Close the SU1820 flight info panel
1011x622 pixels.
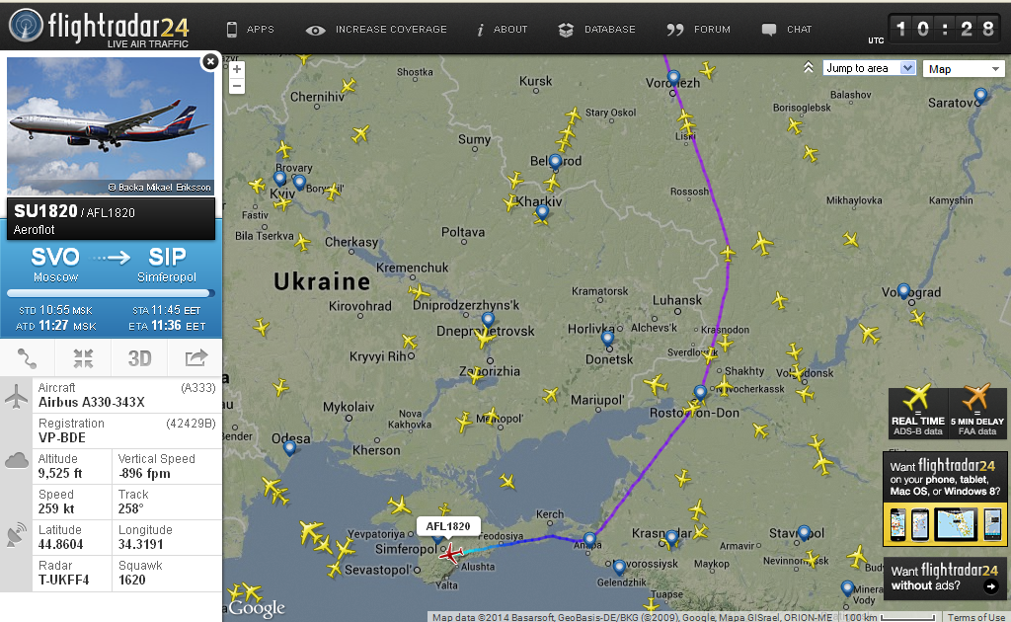point(210,61)
